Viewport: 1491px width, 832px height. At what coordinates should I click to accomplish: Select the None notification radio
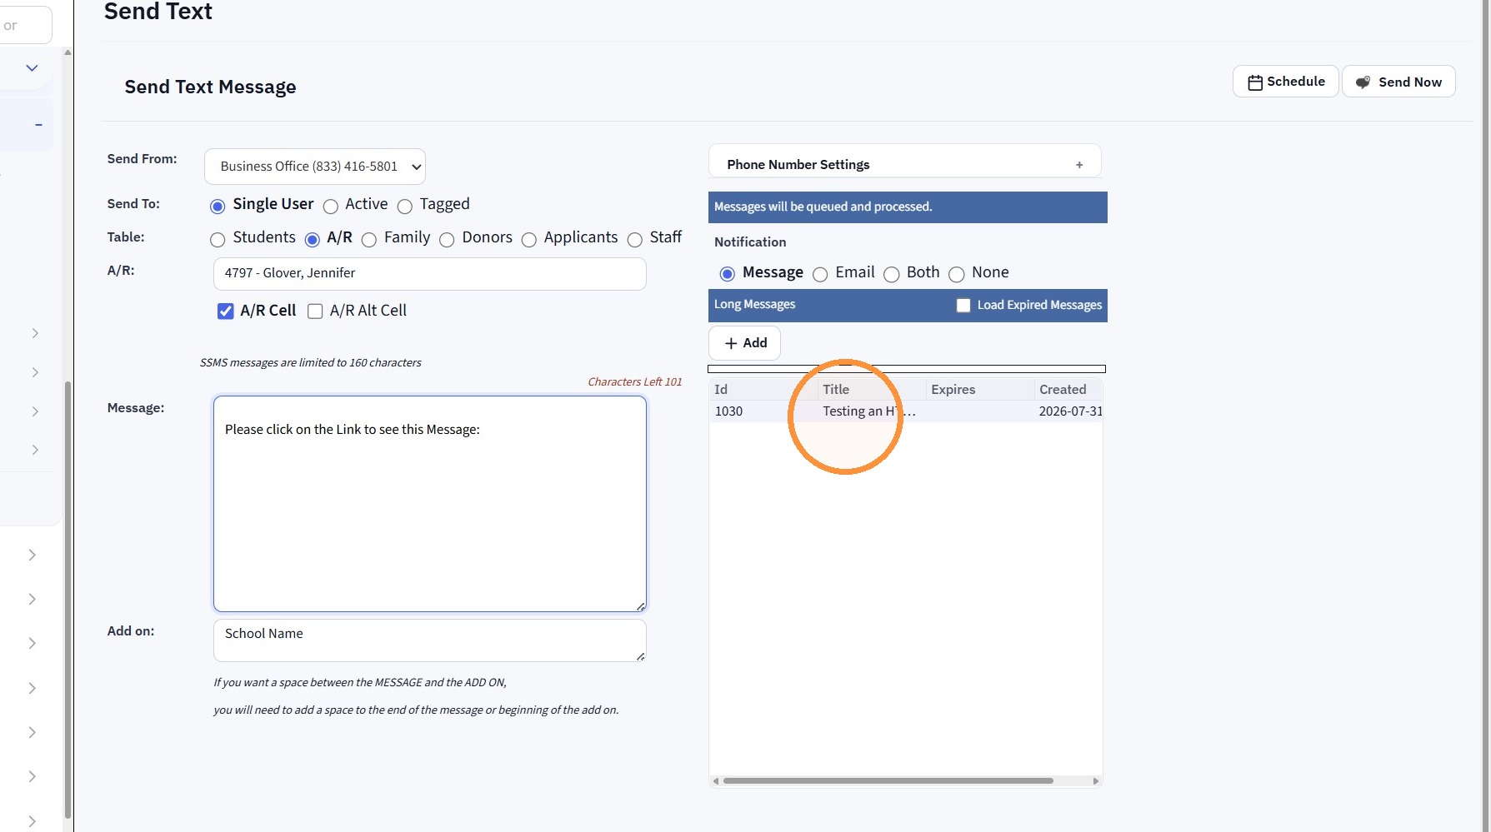click(957, 274)
